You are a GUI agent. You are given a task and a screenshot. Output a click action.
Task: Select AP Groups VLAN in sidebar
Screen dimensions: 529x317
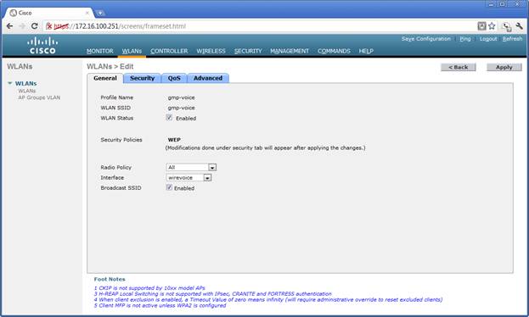pyautogui.click(x=39, y=97)
